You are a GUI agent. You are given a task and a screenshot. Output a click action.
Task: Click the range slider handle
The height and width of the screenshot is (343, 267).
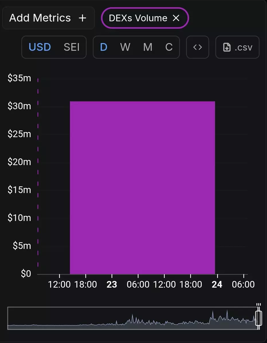[x=258, y=318]
